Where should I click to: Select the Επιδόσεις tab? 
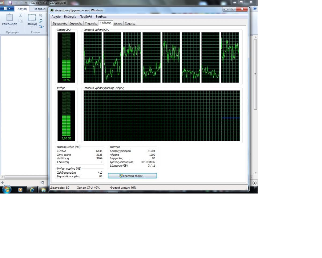coord(106,23)
